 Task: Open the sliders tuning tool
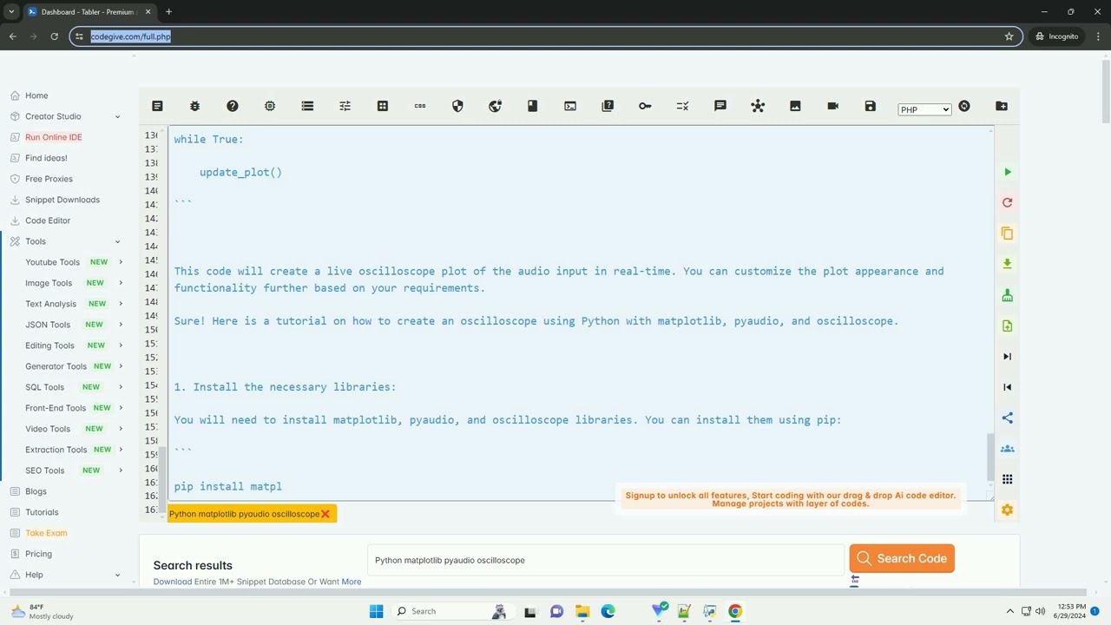pos(345,106)
